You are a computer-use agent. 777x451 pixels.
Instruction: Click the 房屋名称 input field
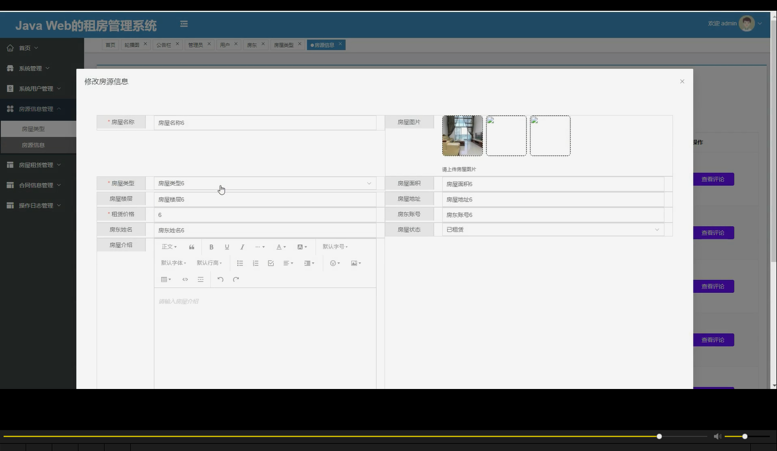pyautogui.click(x=265, y=122)
